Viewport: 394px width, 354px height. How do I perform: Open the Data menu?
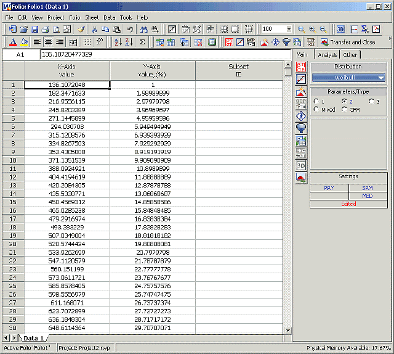[110, 18]
